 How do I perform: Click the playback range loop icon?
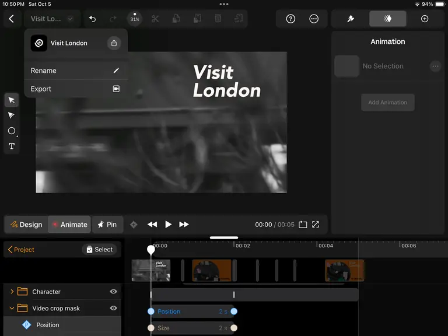(x=303, y=225)
